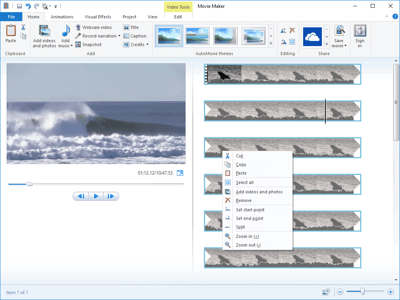This screenshot has height=300, width=400.
Task: Click the zoom time scale slider handle
Action: coord(362,291)
